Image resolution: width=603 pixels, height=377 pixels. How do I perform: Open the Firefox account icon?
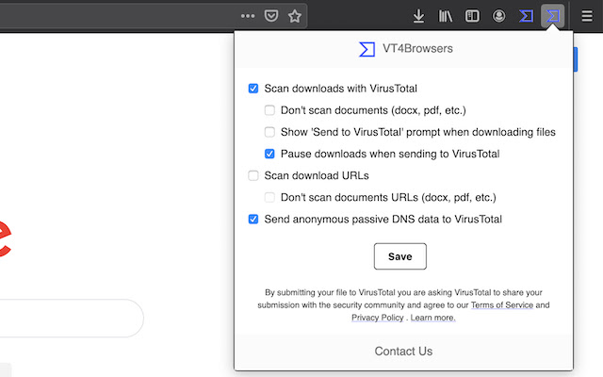pos(499,16)
